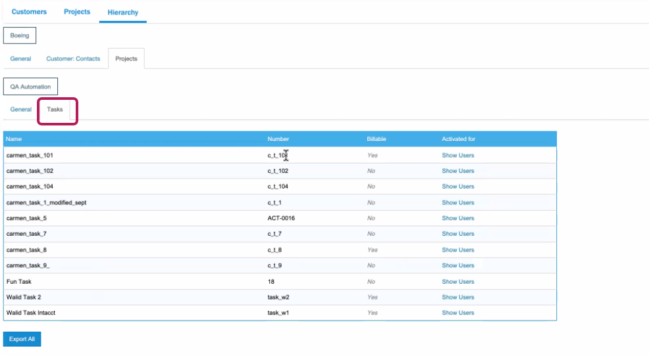Open the General tab under QA Automation
This screenshot has height=356, width=649.
20,110
